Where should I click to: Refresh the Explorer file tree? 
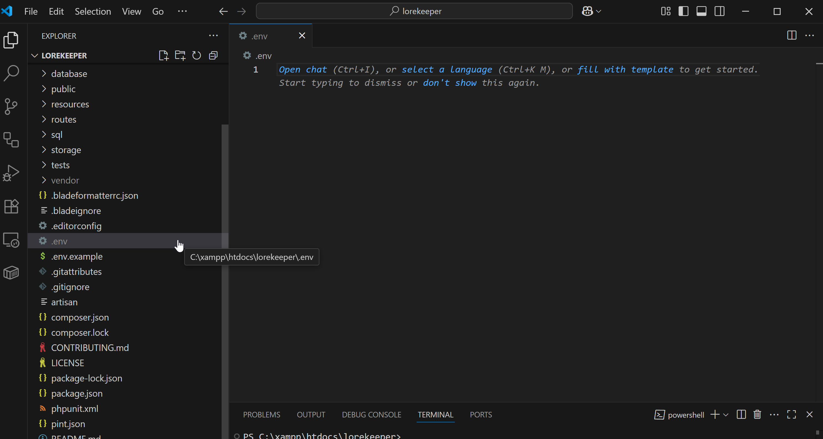[196, 56]
